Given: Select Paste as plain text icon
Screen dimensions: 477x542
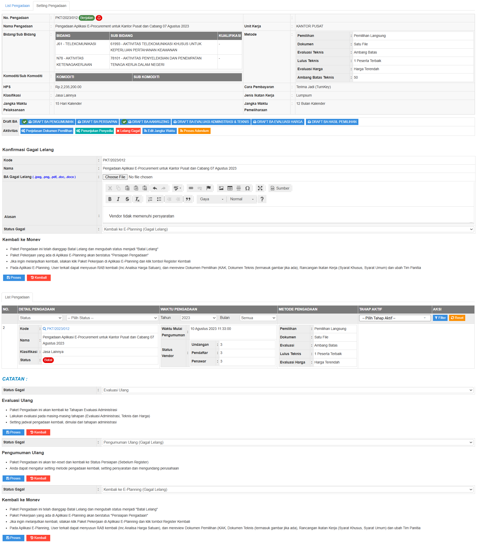Looking at the screenshot, I should (x=136, y=188).
